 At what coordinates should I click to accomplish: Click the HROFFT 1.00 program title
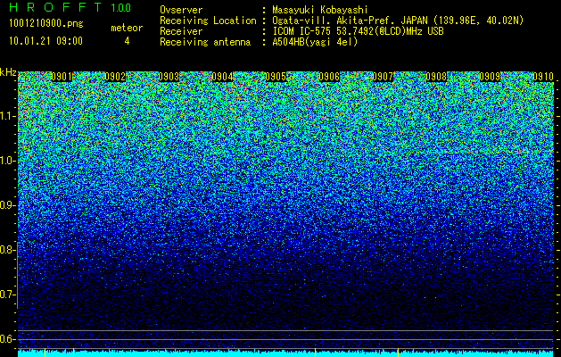pos(70,7)
